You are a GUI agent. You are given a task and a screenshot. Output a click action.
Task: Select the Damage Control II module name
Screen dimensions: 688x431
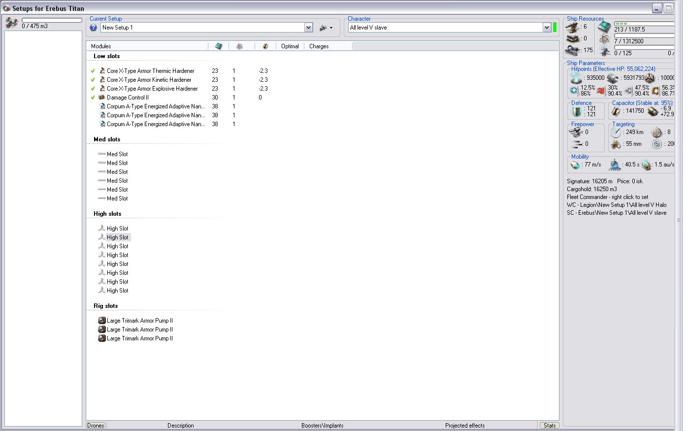pyautogui.click(x=128, y=98)
